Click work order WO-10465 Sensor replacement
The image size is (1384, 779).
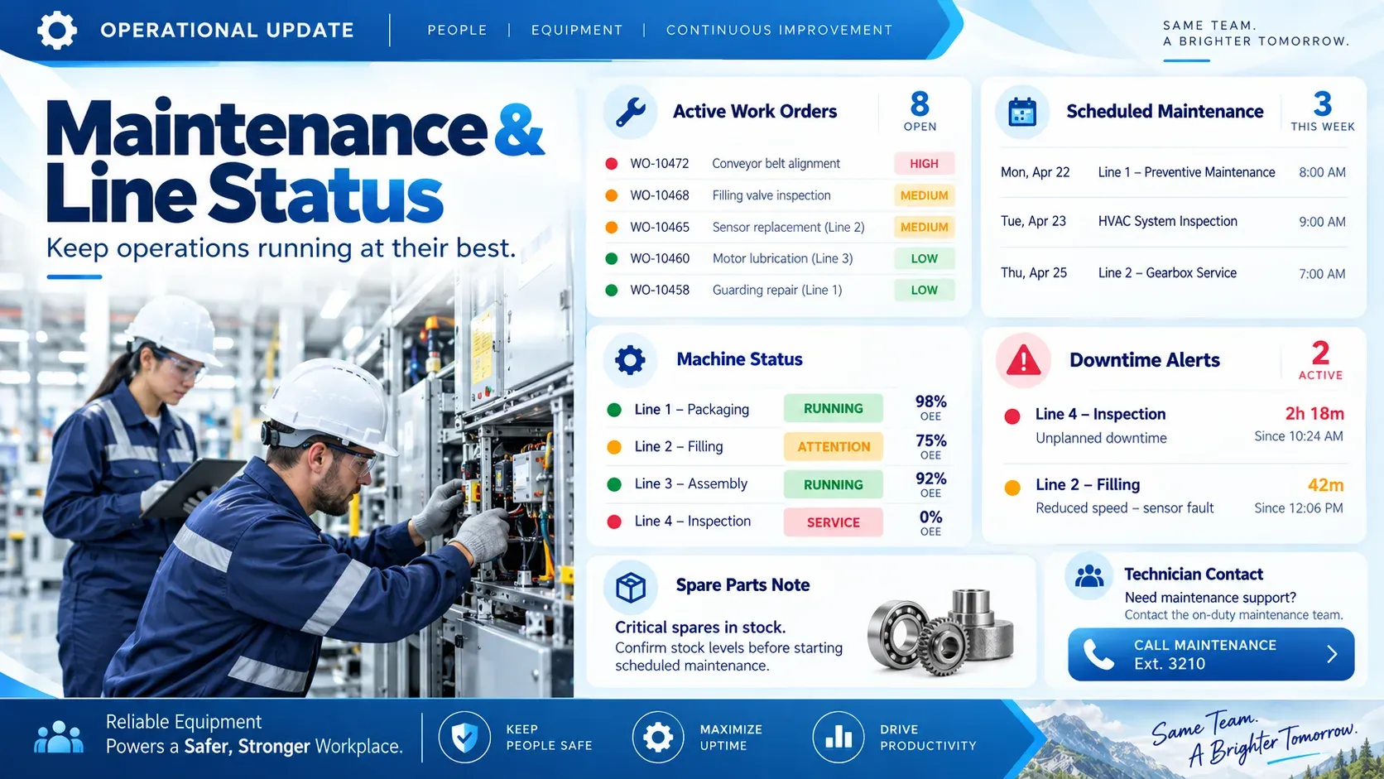pyautogui.click(x=779, y=227)
